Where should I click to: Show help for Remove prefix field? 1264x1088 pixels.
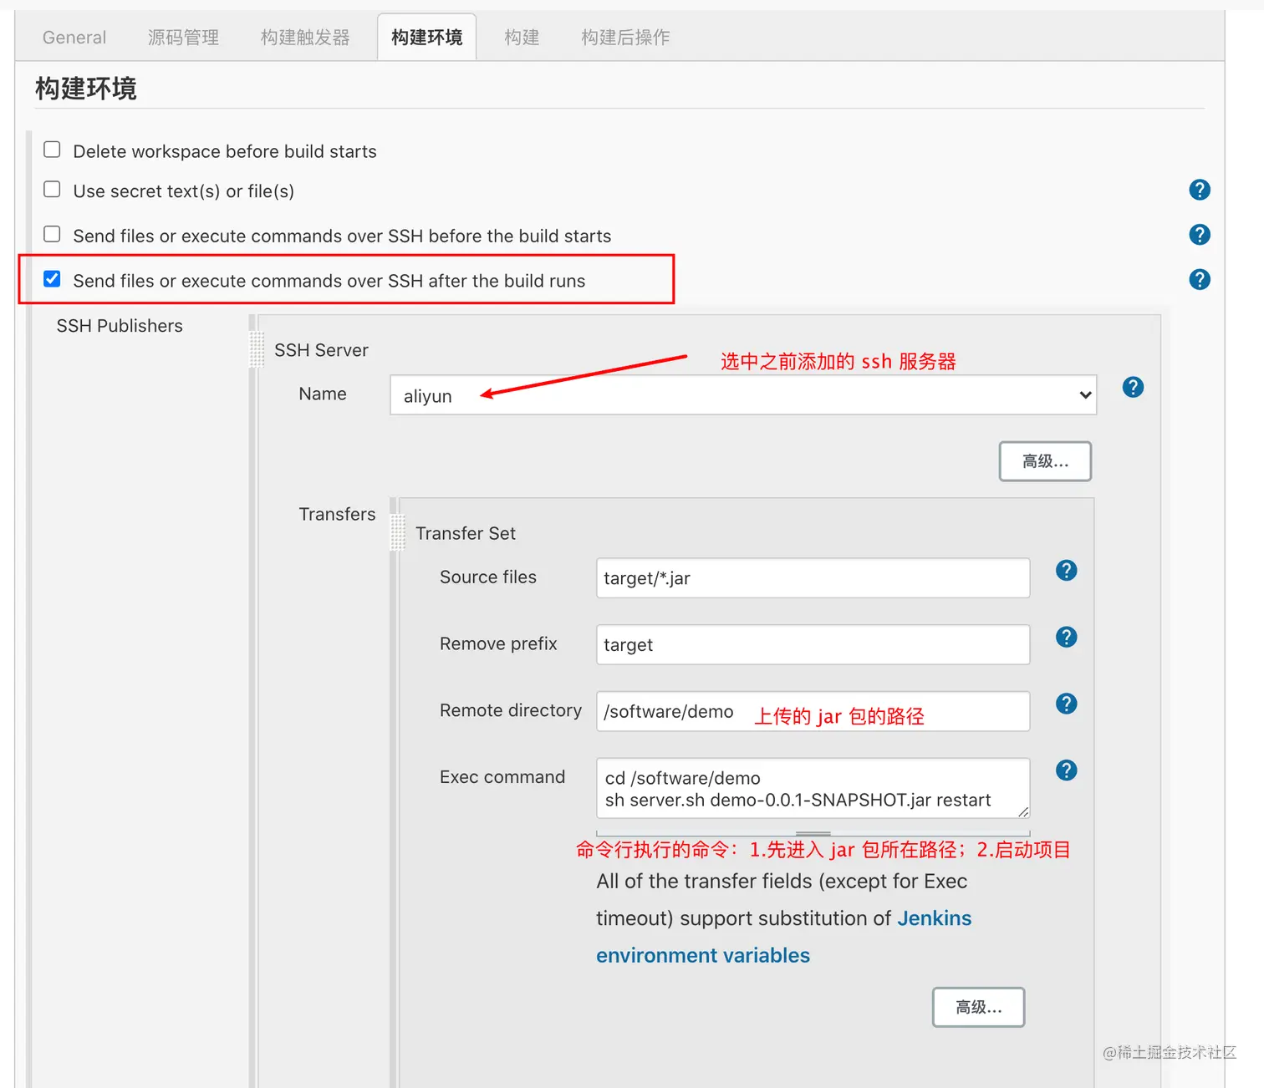coord(1066,637)
